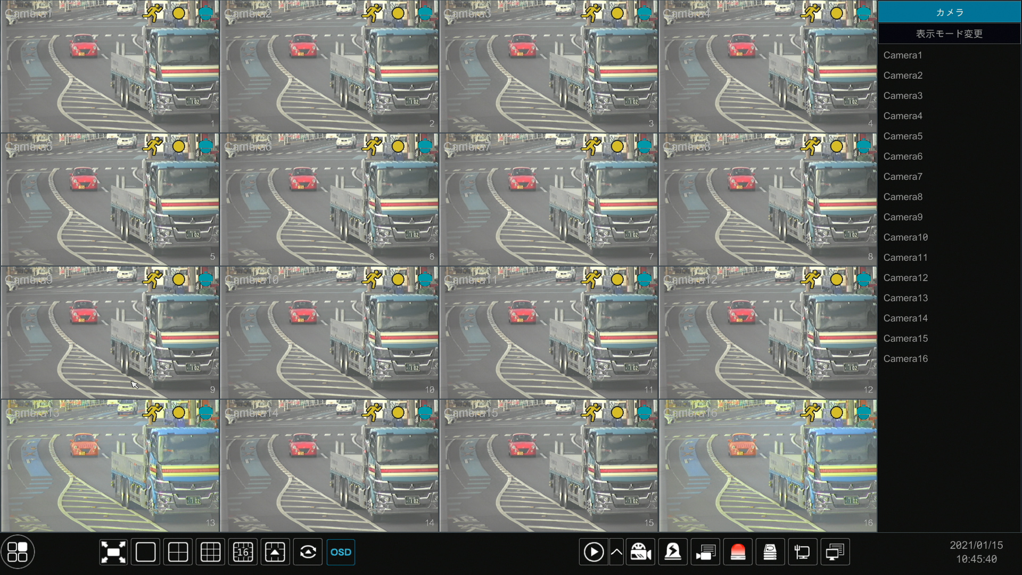Select Camera6 in the camera list

point(950,157)
